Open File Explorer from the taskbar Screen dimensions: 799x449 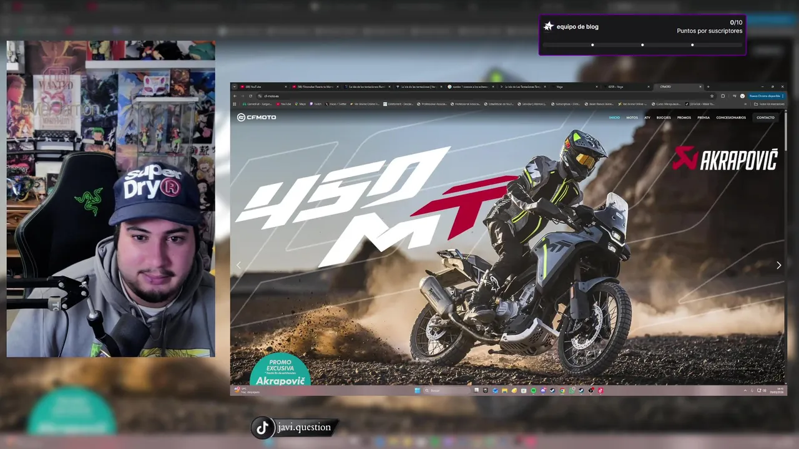click(x=504, y=390)
